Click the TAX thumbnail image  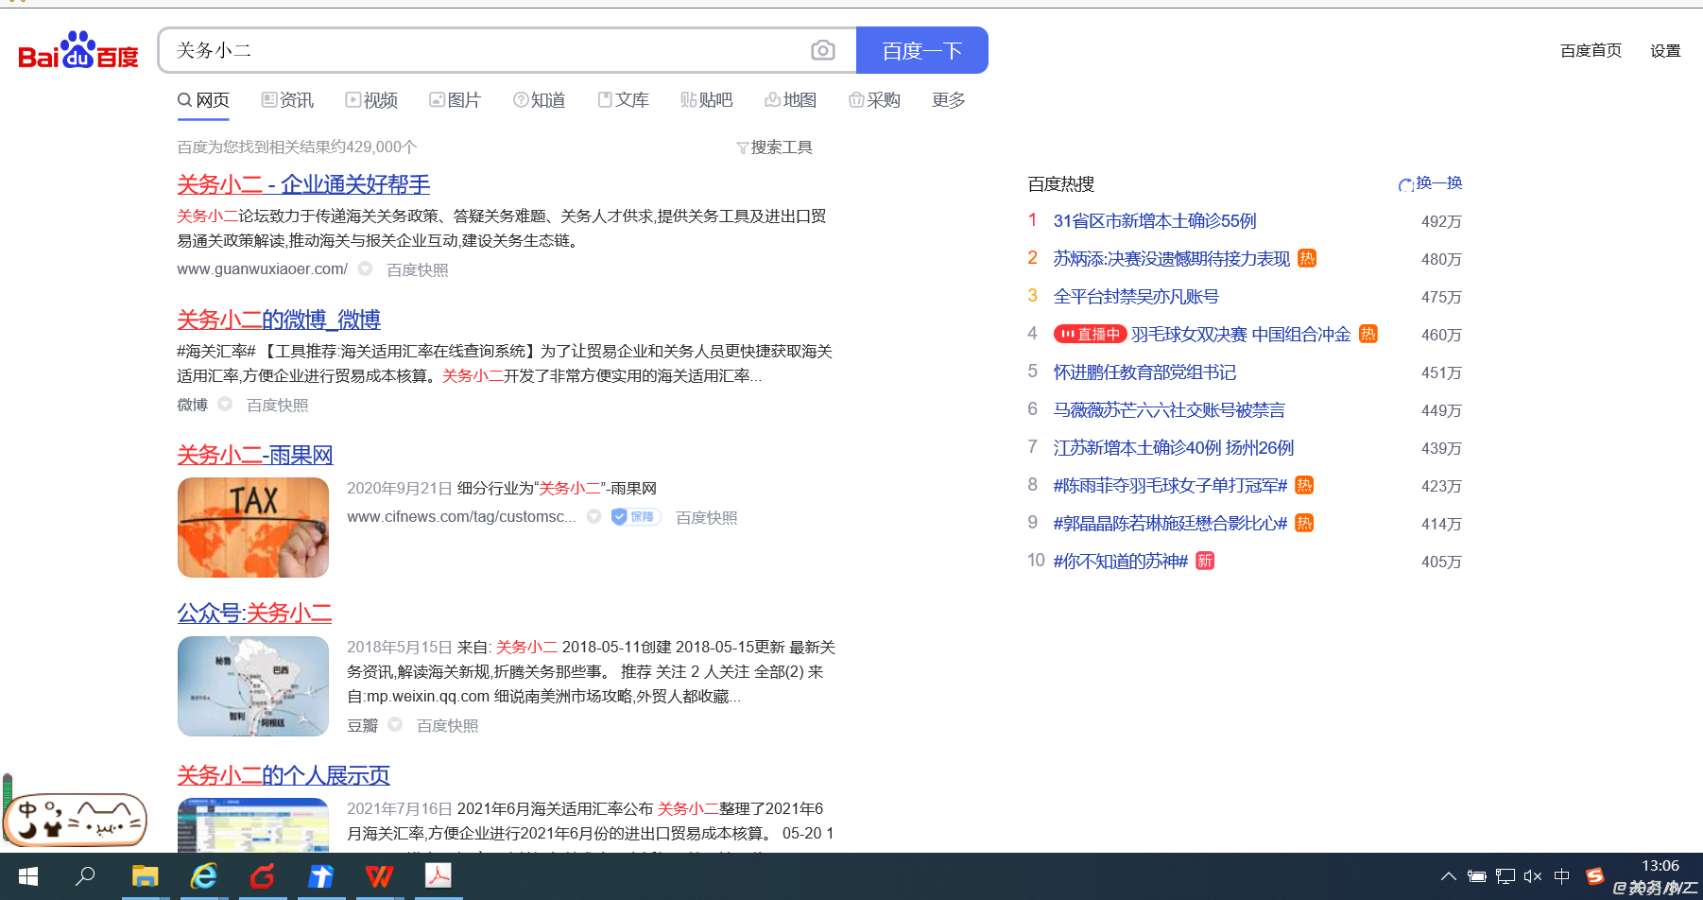click(253, 528)
